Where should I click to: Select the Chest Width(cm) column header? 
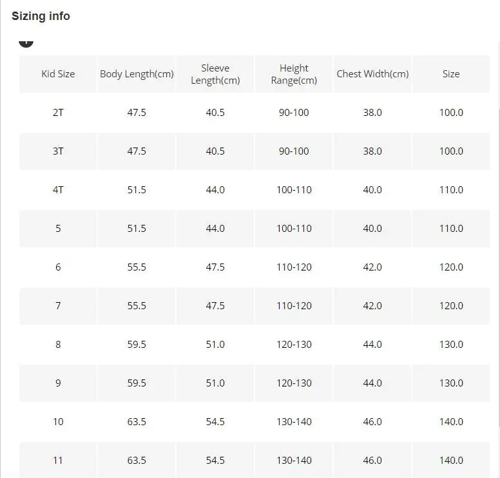coord(372,74)
